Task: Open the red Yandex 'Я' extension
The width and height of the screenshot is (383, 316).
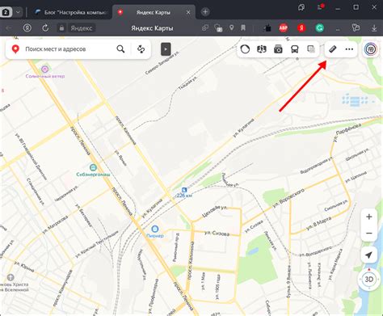Action: tap(301, 27)
